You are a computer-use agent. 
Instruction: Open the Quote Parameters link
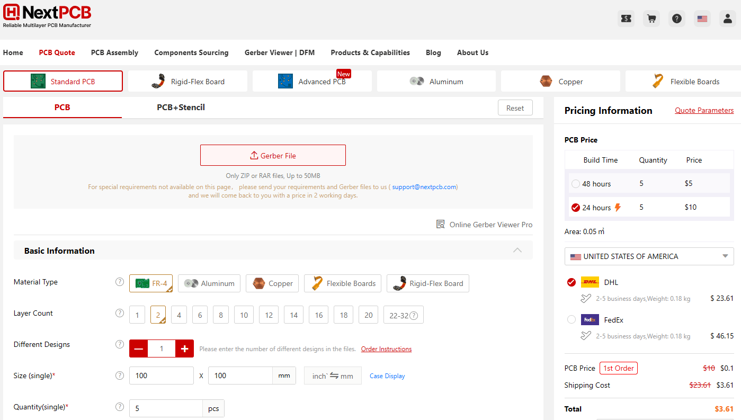click(704, 111)
